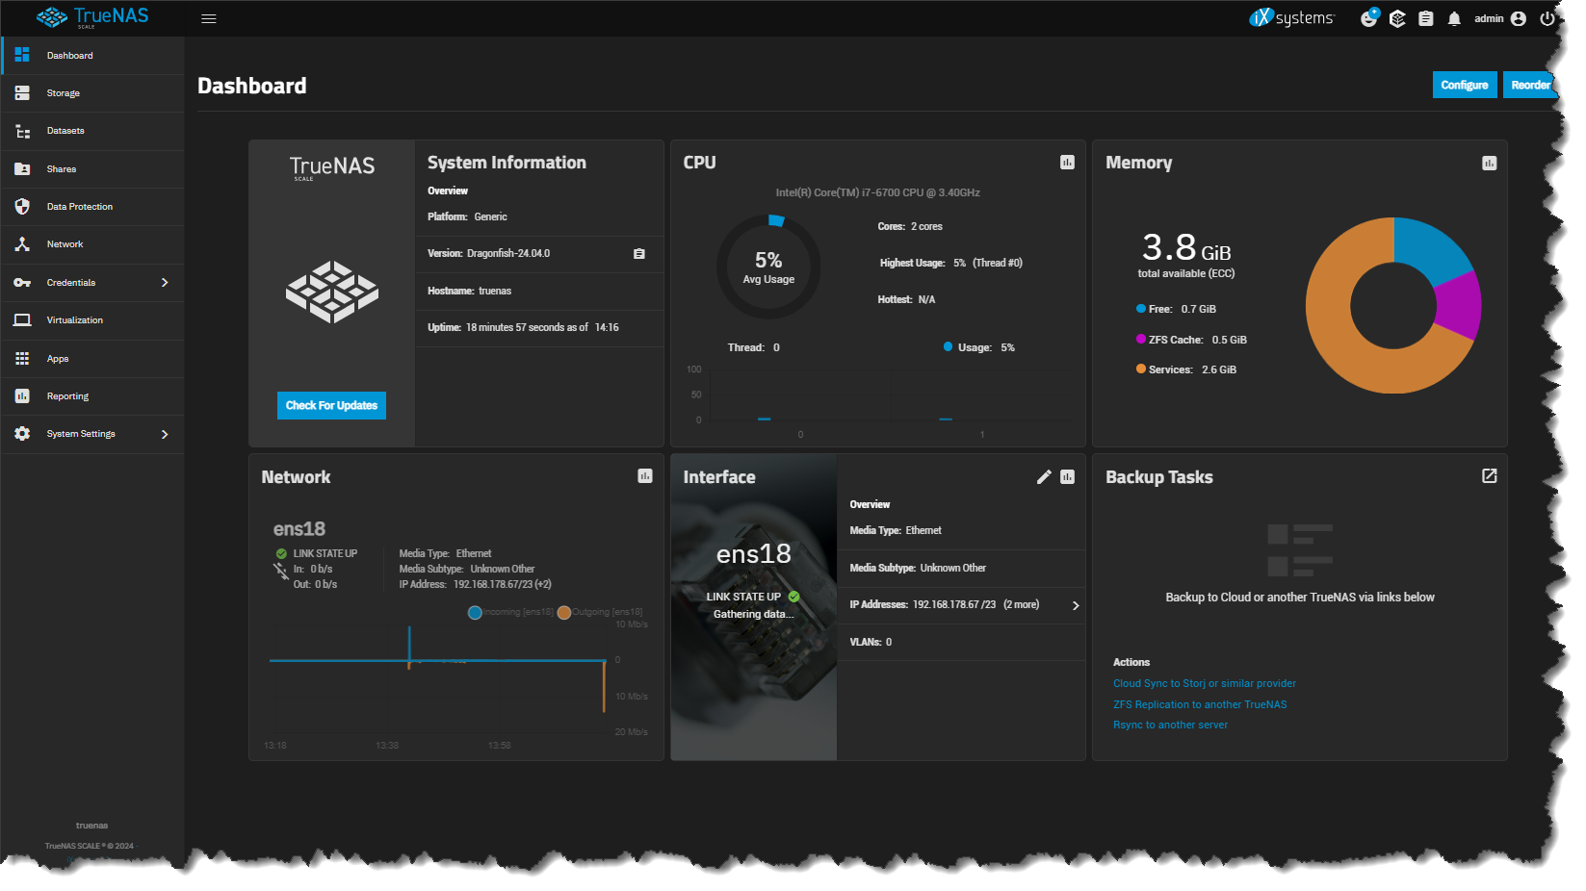
Task: Click the VLANs: 0 row
Action: tap(961, 643)
